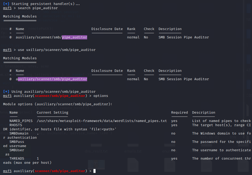Click the 'Module options (auxiliary/scanner/smb/pipe_auditor):' line

click(57, 104)
